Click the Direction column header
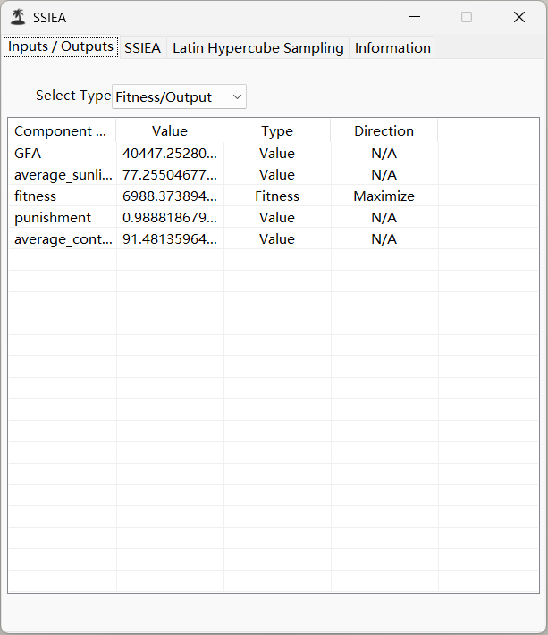 pos(384,130)
